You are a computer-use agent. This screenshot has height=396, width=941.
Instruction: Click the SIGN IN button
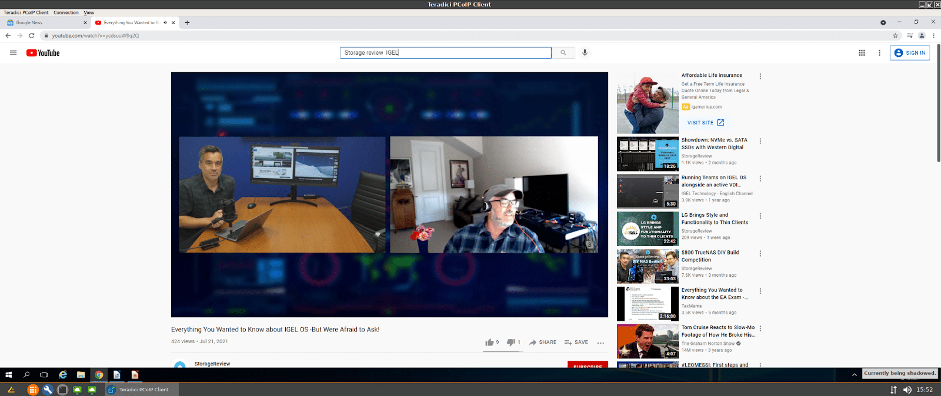coord(910,53)
